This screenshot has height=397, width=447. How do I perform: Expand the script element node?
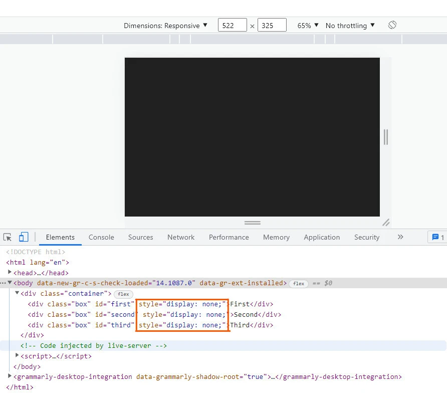point(18,355)
